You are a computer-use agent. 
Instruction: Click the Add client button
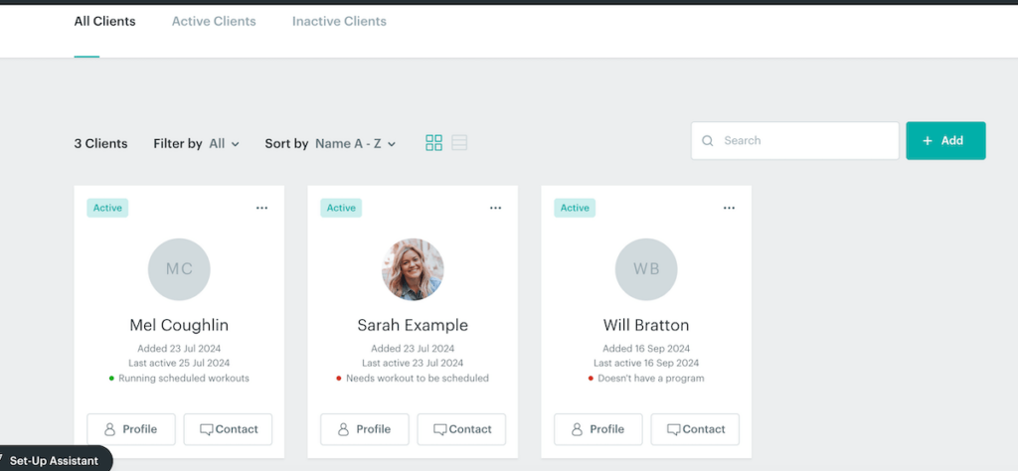(944, 141)
